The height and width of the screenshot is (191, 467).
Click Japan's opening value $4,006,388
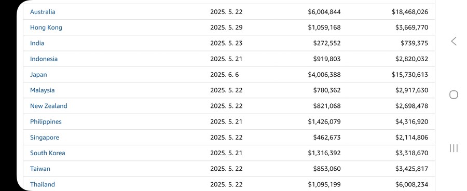point(324,75)
